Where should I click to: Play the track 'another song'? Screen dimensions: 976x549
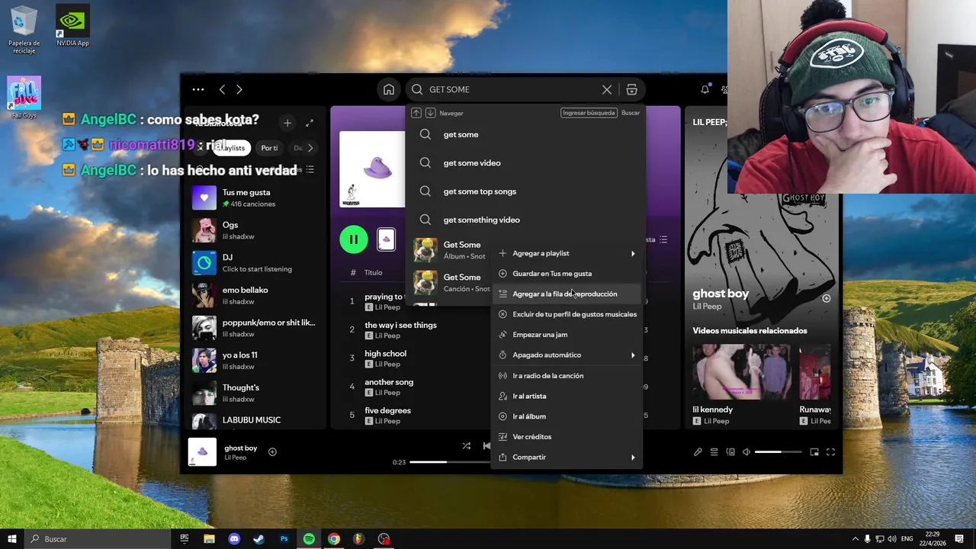[389, 382]
